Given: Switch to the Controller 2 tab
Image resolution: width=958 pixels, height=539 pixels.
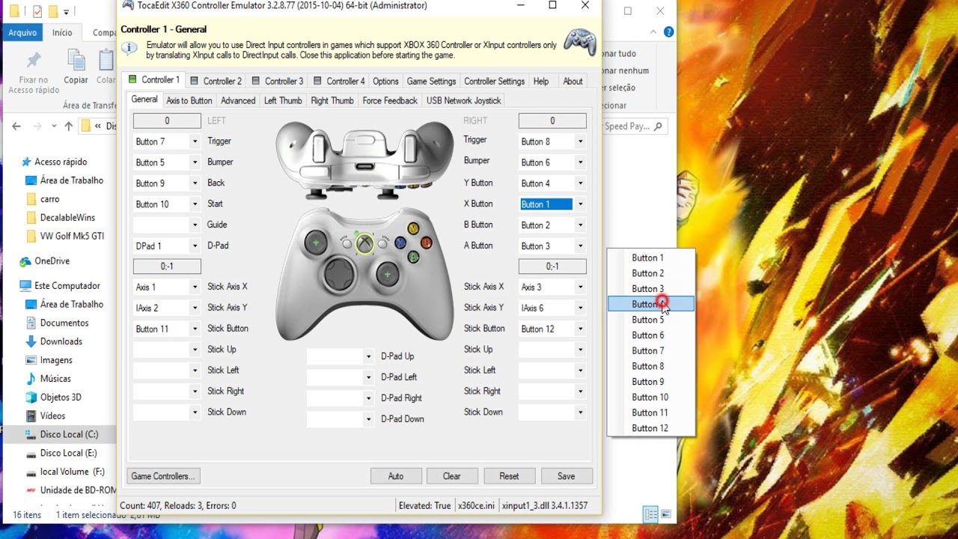Looking at the screenshot, I should tap(216, 81).
